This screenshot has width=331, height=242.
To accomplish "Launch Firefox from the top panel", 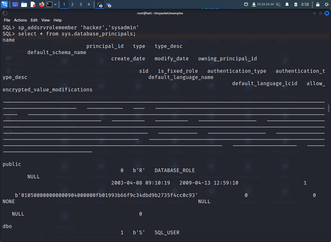I will tap(42, 4).
